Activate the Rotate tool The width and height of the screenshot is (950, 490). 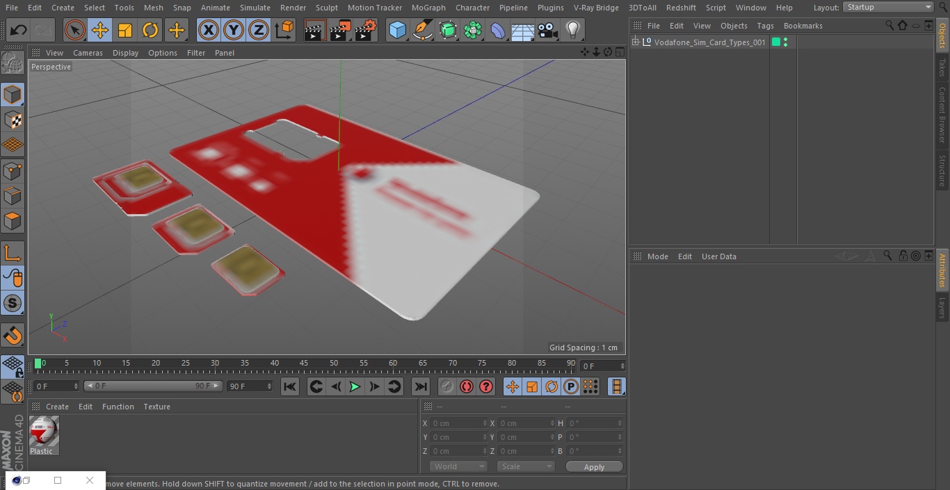pyautogui.click(x=150, y=30)
